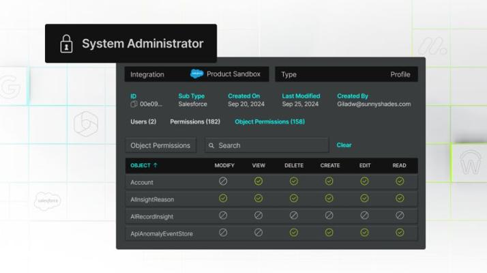
Task: Open the Object Permissions filter dropdown
Action: pyautogui.click(x=161, y=145)
